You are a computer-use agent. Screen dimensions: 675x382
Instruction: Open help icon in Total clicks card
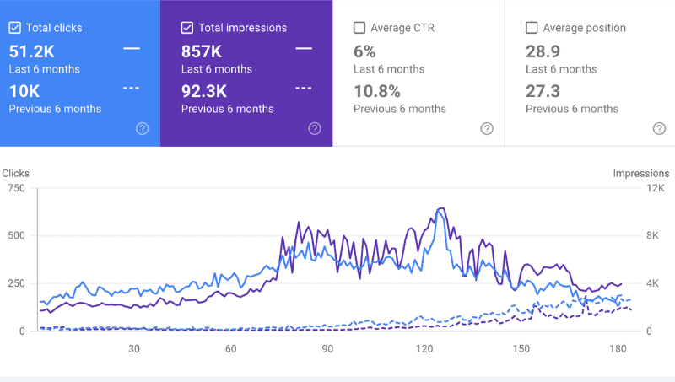(x=142, y=129)
